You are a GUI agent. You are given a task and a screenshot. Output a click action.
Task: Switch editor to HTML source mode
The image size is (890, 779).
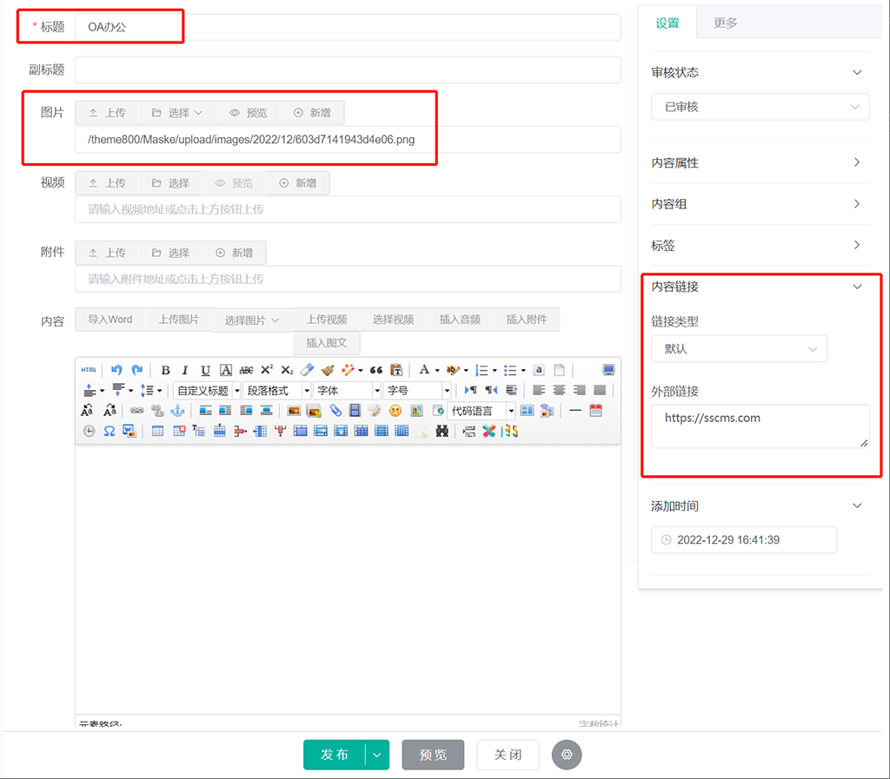pyautogui.click(x=89, y=370)
